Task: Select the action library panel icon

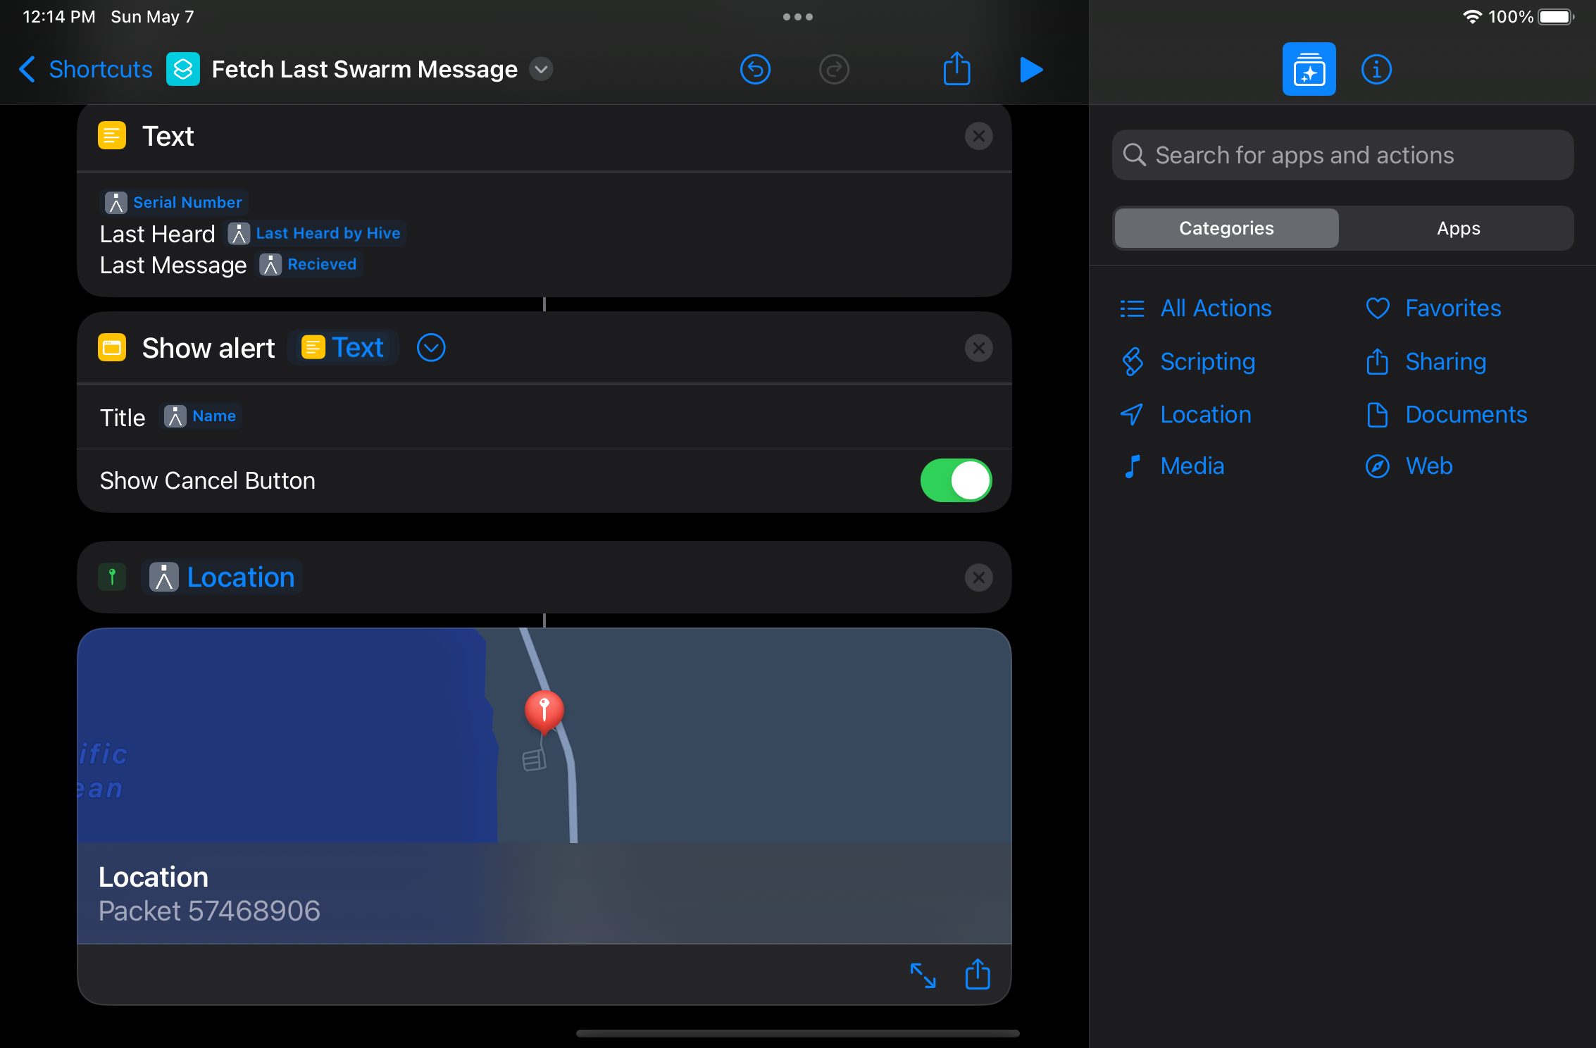Action: [x=1309, y=69]
